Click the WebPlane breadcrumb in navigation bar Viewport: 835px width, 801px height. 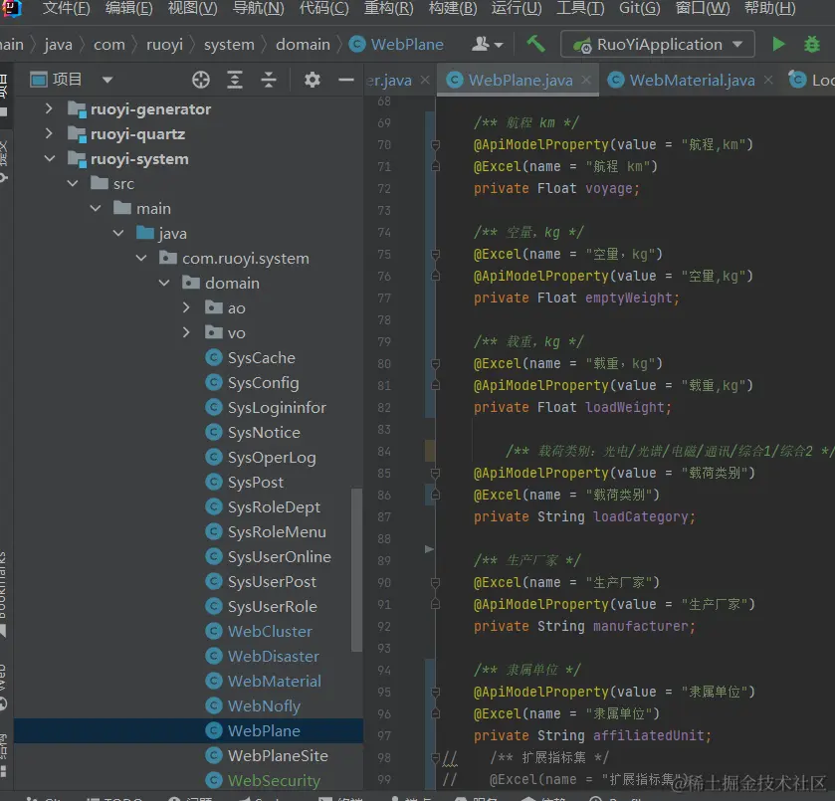396,44
